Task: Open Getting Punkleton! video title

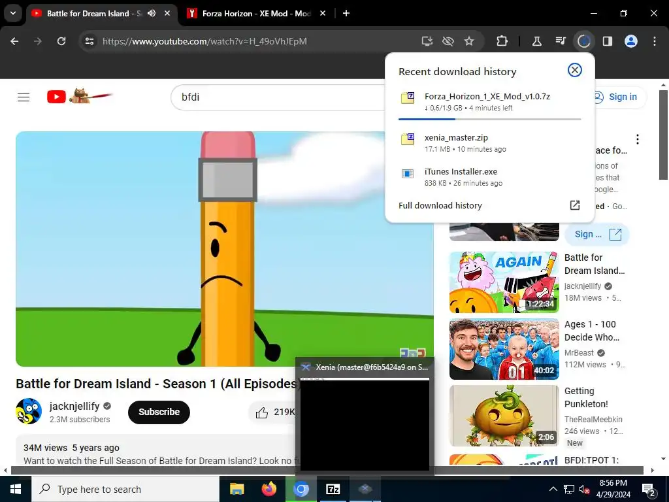Action: pos(586,397)
